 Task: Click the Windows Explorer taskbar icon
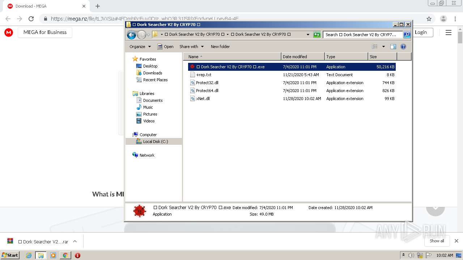tap(41, 255)
